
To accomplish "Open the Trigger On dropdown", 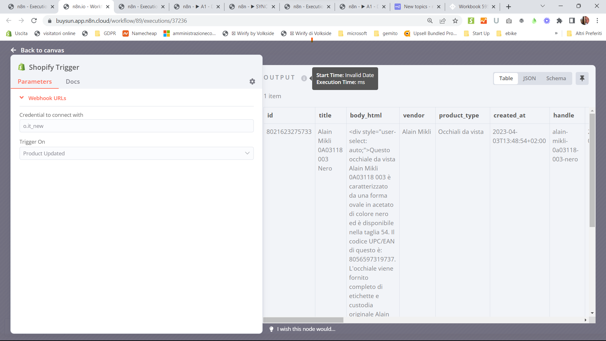I will click(136, 153).
